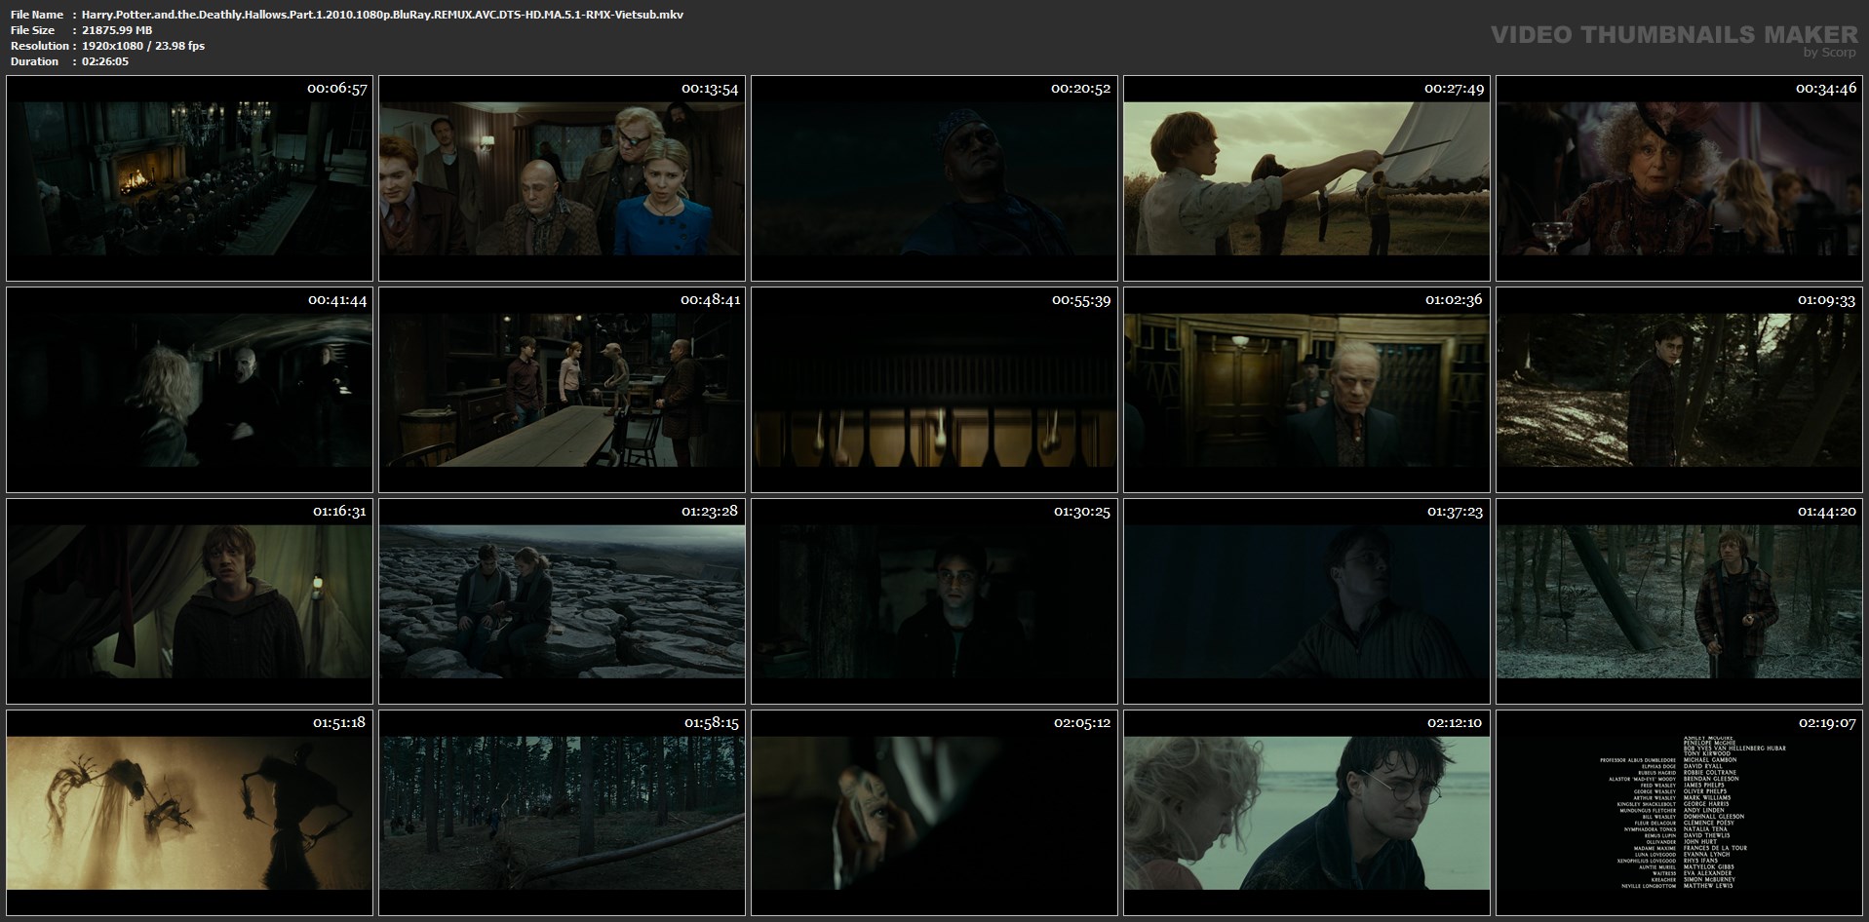Open the thumbnail timestamped 01:44:20
The width and height of the screenshot is (1869, 922).
click(1679, 601)
